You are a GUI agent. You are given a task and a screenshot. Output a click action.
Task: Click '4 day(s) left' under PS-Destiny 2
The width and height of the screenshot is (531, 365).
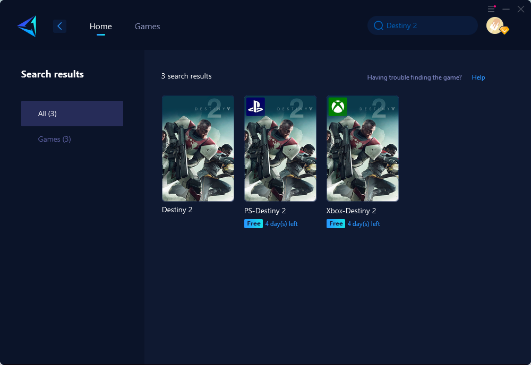tap(281, 224)
